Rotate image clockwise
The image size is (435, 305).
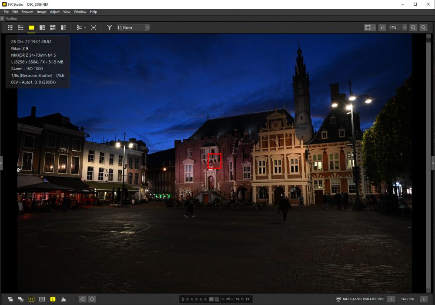[92, 299]
